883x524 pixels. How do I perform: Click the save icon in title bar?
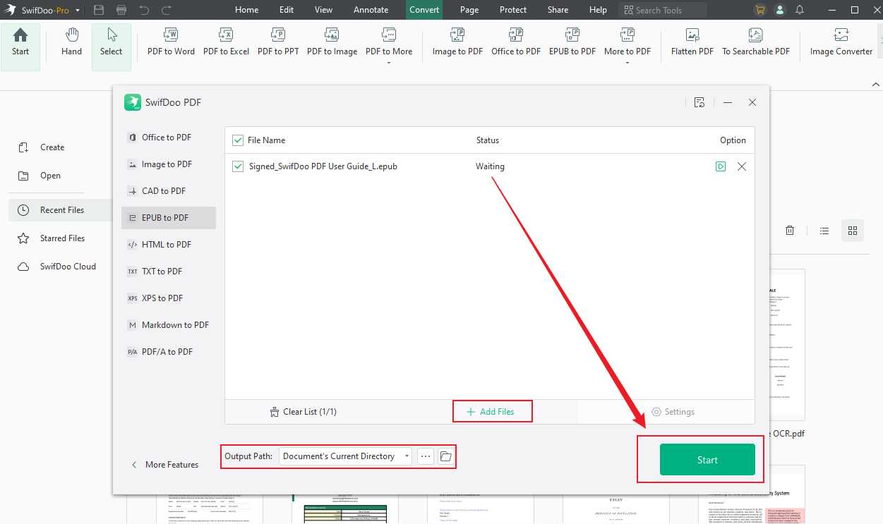99,10
